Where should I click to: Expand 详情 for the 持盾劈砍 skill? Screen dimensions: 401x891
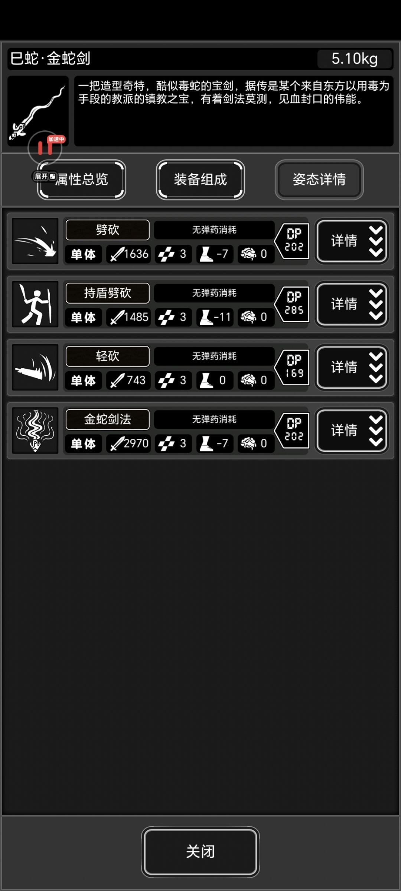pos(352,304)
